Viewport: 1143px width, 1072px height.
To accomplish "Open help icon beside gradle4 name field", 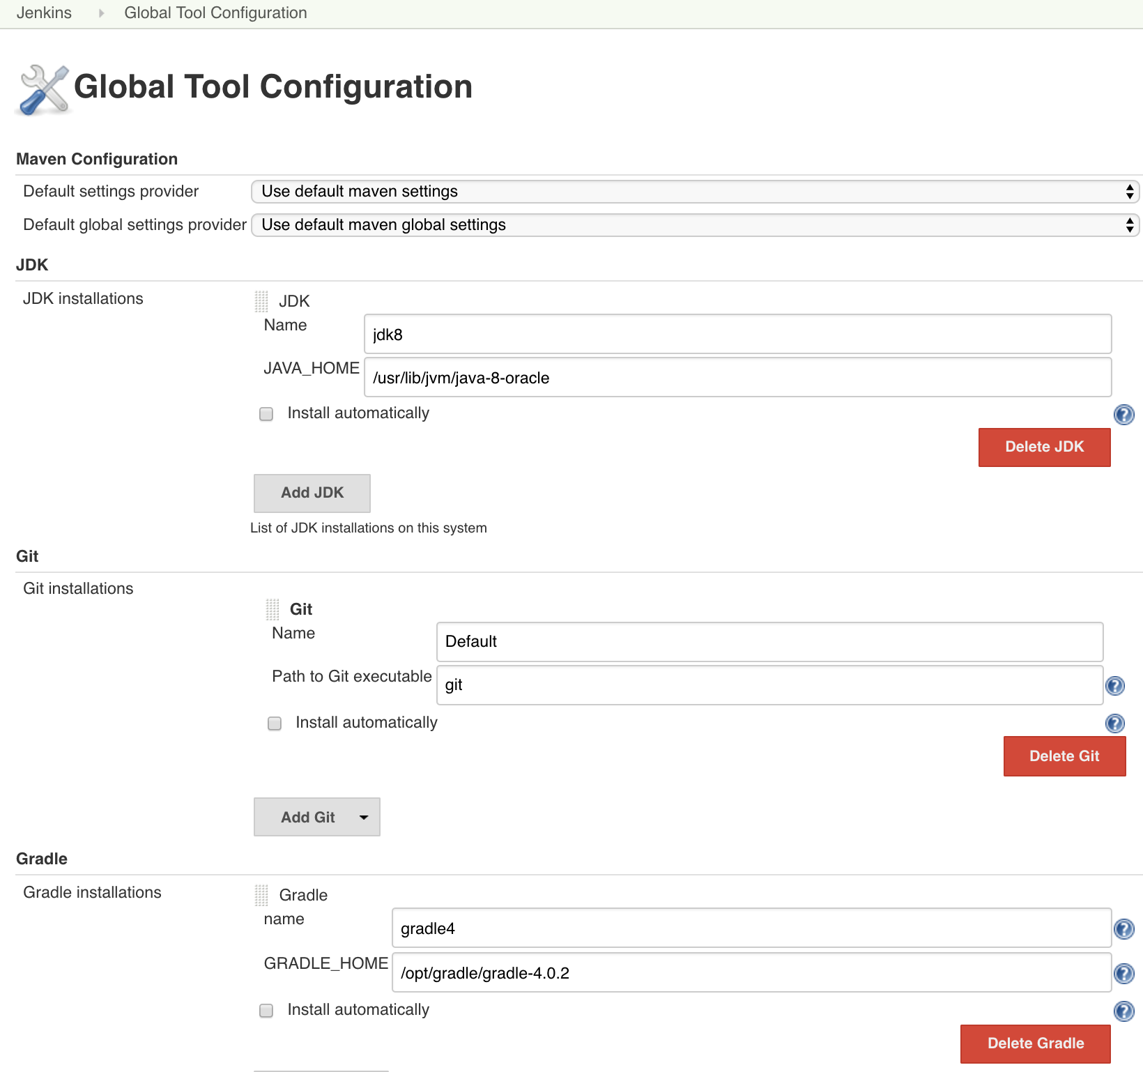I will click(x=1123, y=929).
